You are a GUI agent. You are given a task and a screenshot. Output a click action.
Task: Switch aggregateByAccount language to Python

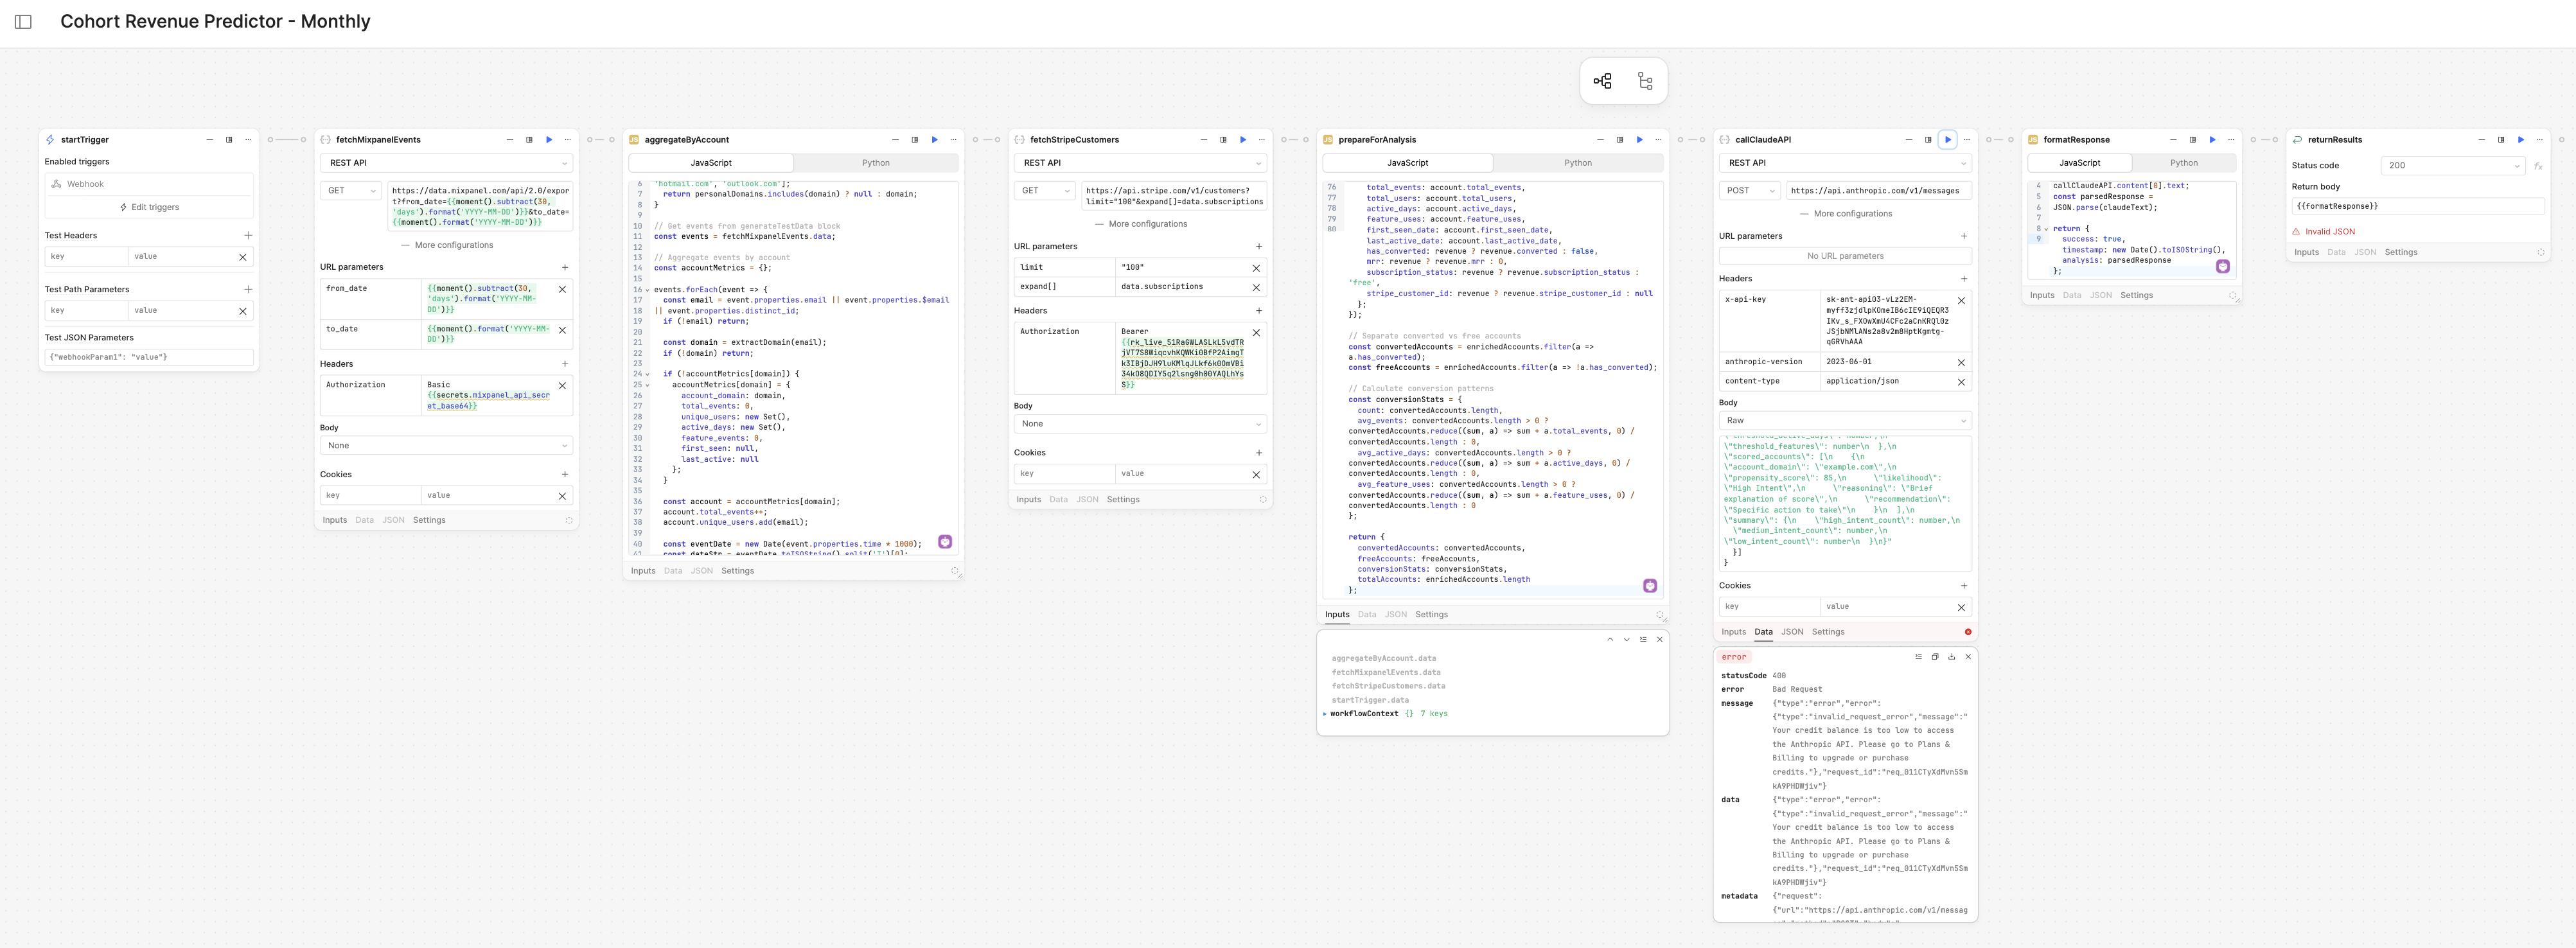point(875,163)
